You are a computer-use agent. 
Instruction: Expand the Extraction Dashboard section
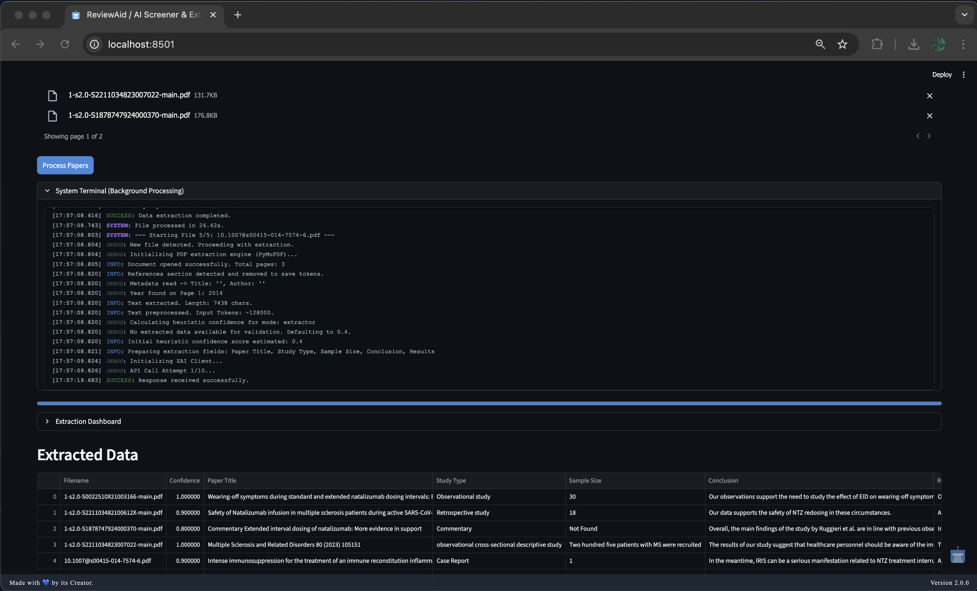(x=48, y=421)
